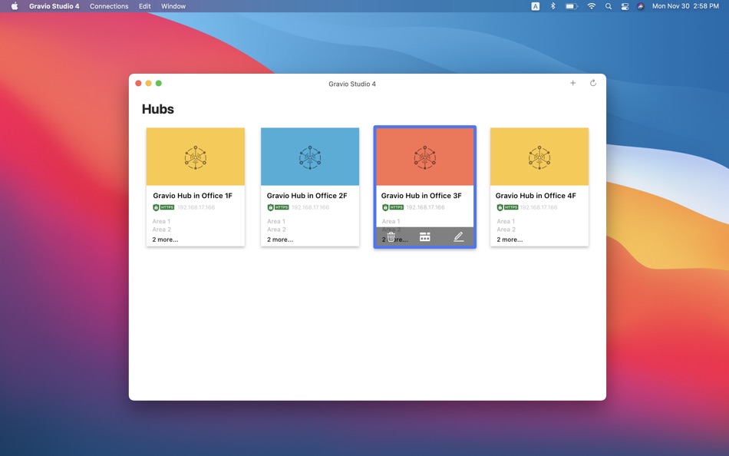Click Area 2 on Office 2F card
Image resolution: width=729 pixels, height=456 pixels.
[276, 230]
